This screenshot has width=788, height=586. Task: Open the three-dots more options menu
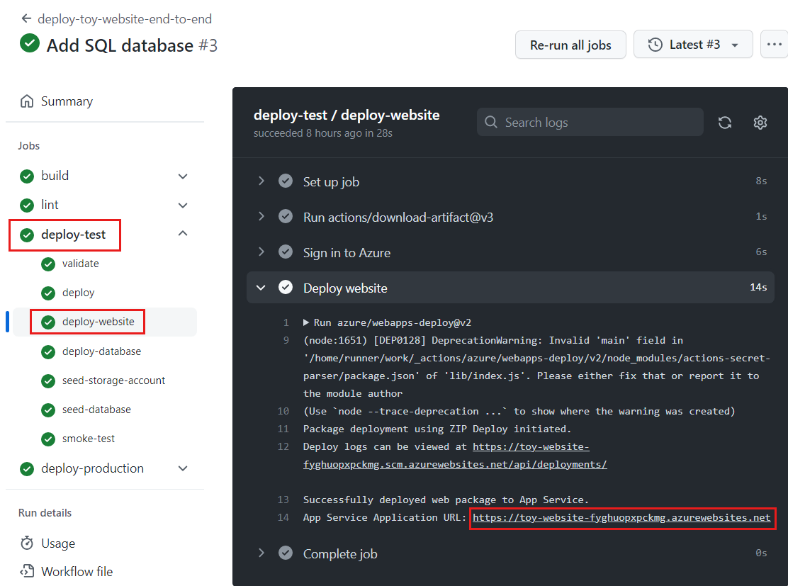pos(775,45)
